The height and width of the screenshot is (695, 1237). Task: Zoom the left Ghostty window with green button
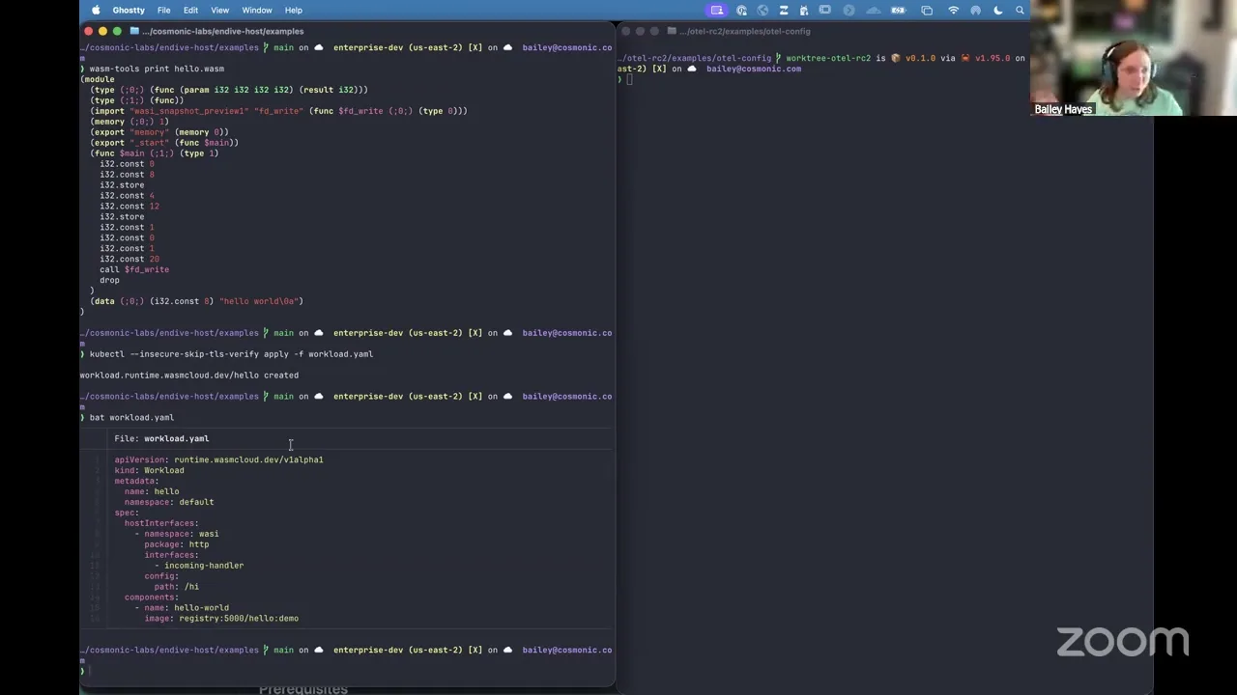117,31
